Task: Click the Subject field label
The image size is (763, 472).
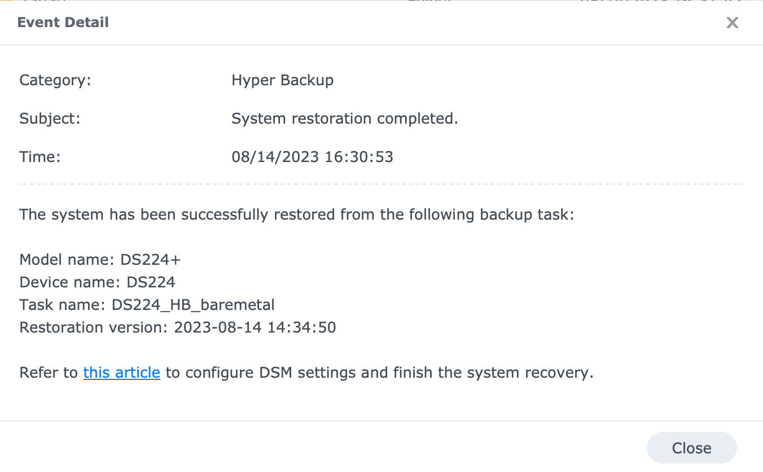Action: coord(50,119)
